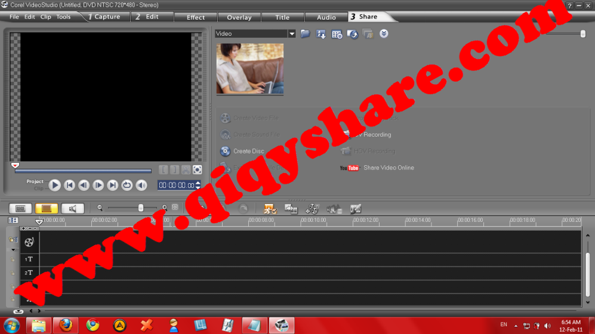Click the Track Manager film reel toolbar icon

(312, 209)
